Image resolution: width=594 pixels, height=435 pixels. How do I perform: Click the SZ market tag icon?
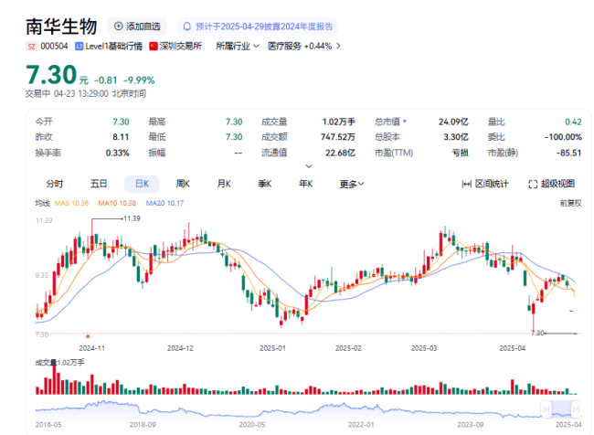(31, 46)
